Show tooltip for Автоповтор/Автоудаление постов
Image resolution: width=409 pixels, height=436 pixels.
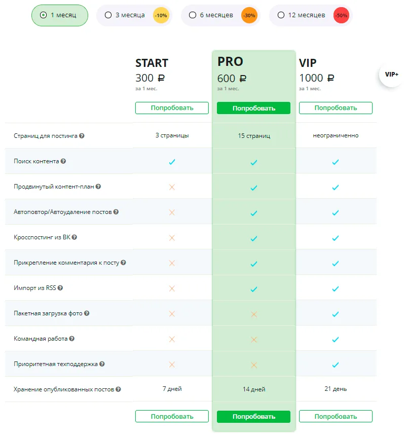pos(116,211)
